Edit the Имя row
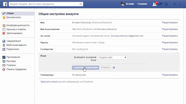186x104 pixels. pos(170,23)
